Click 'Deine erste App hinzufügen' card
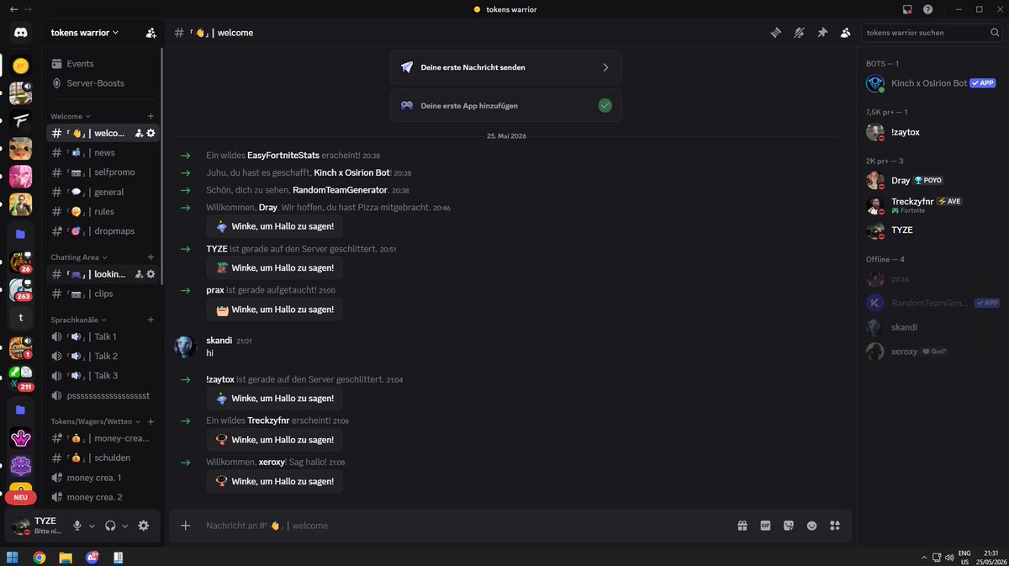 click(x=505, y=106)
